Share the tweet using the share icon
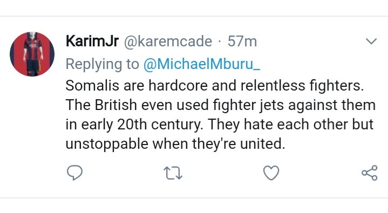This screenshot has width=388, height=213. [x=370, y=173]
